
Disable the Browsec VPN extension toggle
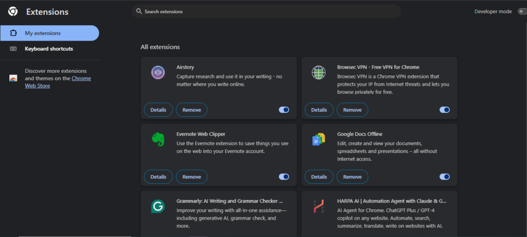(444, 110)
